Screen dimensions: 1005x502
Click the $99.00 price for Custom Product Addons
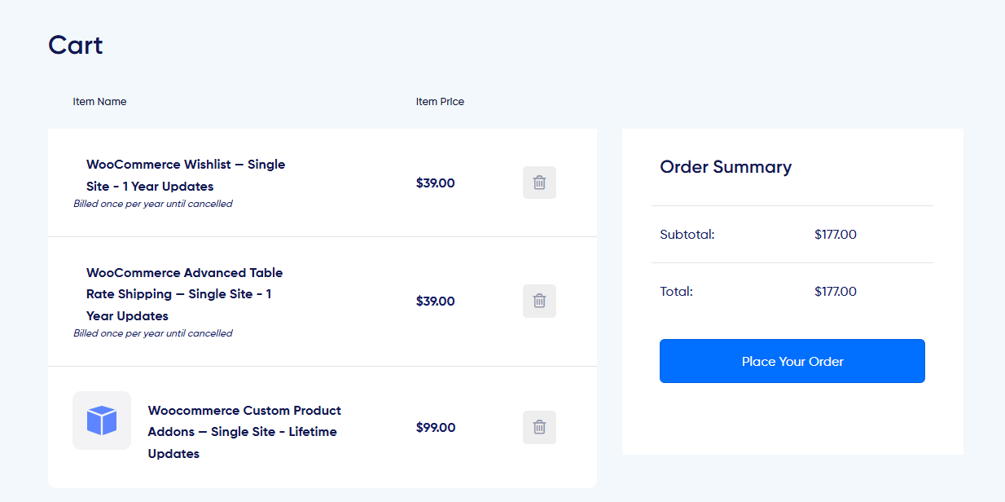(435, 427)
